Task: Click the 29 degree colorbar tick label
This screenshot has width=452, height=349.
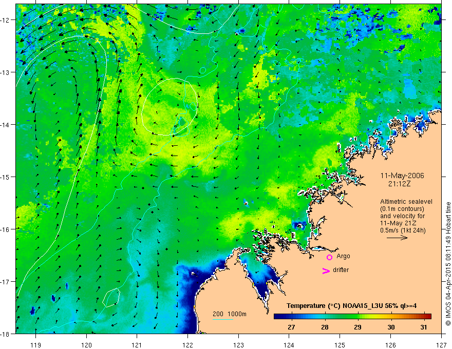Action: click(357, 327)
